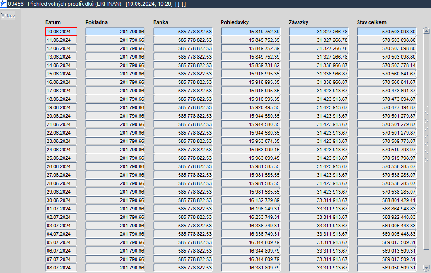This screenshot has width=431, height=273.
Task: Click Stav celkem value 568 922 448.83
Action: pyautogui.click(x=387, y=217)
